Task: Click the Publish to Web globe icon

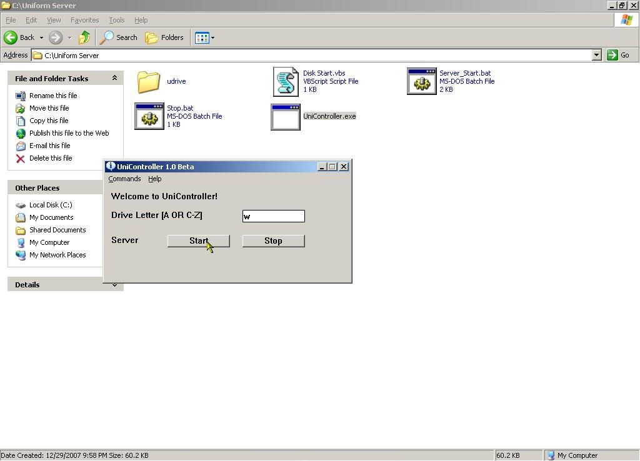Action: (21, 134)
